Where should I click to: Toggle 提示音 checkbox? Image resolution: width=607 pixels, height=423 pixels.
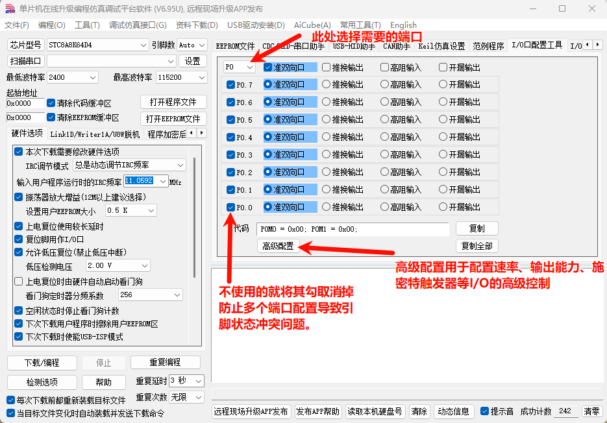coord(484,411)
